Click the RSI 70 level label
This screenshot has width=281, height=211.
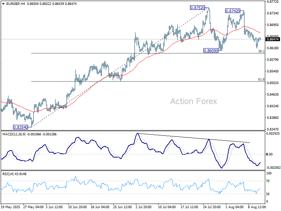[268, 181]
